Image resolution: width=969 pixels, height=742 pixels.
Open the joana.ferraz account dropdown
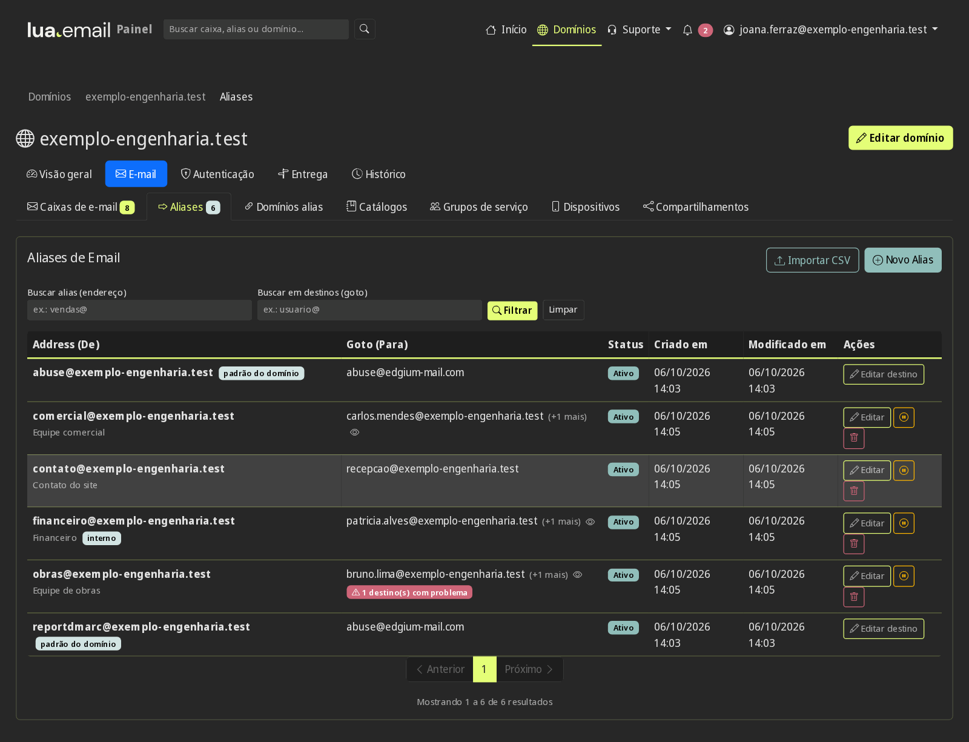(x=830, y=30)
